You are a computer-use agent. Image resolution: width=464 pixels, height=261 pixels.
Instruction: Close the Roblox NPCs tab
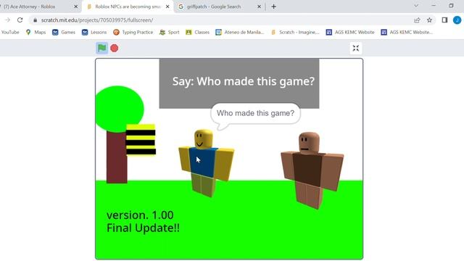[x=167, y=7]
